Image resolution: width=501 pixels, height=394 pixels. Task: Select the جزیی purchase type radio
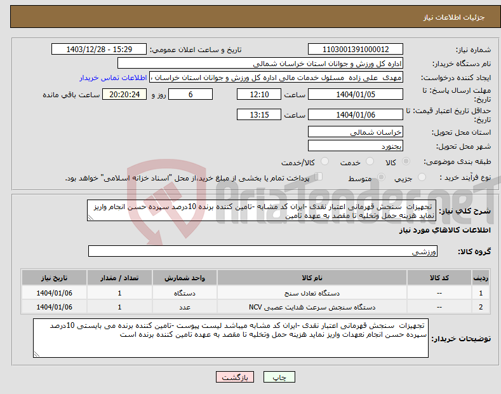422,177
